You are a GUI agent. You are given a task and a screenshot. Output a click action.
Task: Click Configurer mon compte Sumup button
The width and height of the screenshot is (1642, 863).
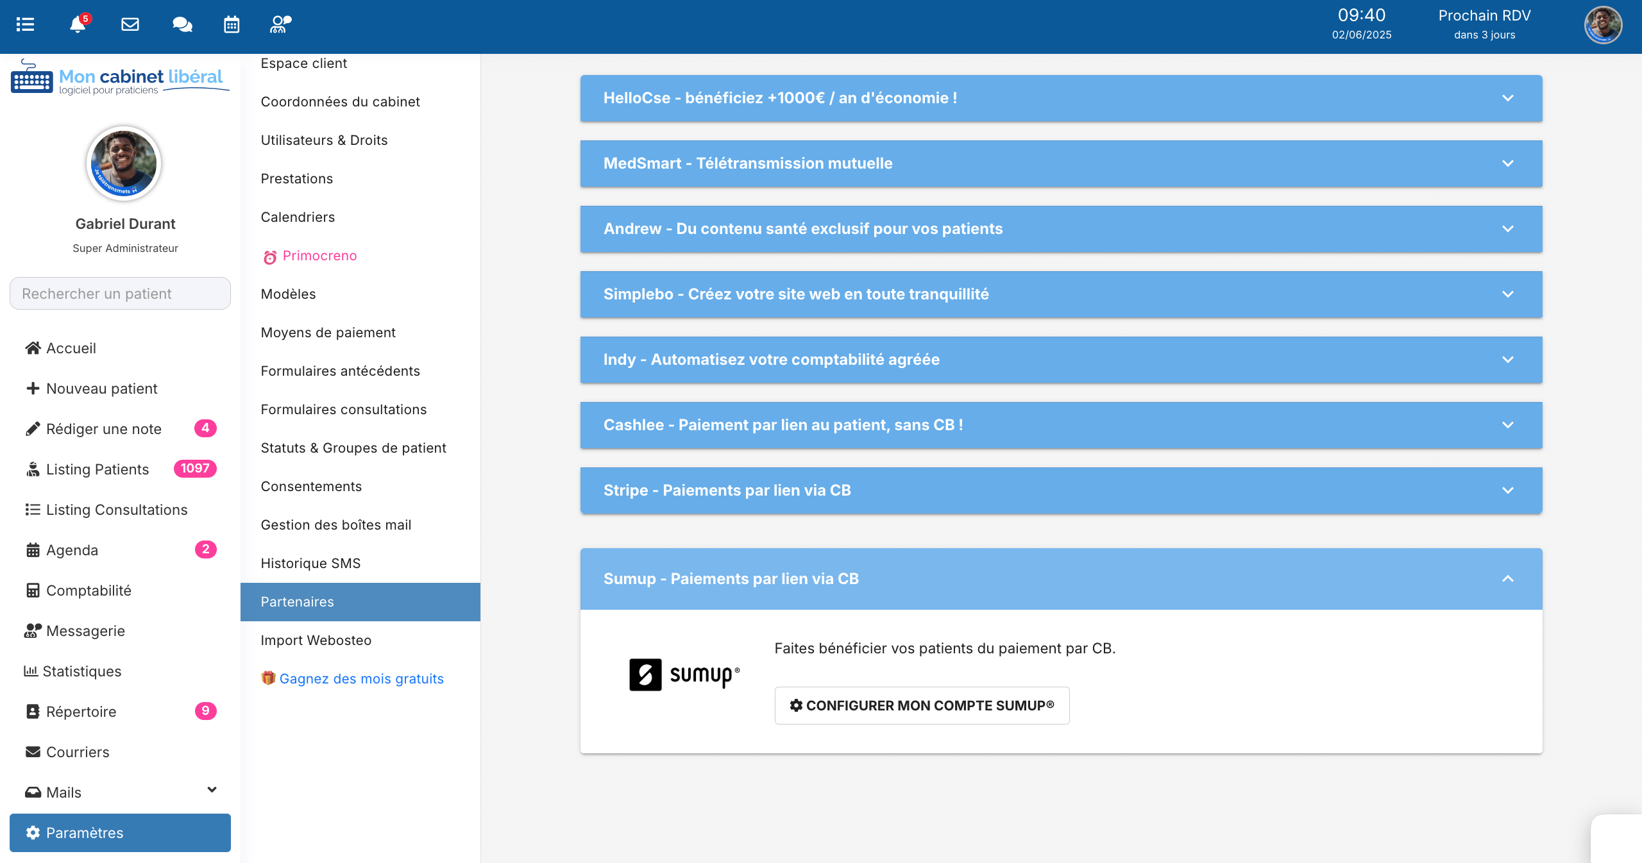pos(922,705)
